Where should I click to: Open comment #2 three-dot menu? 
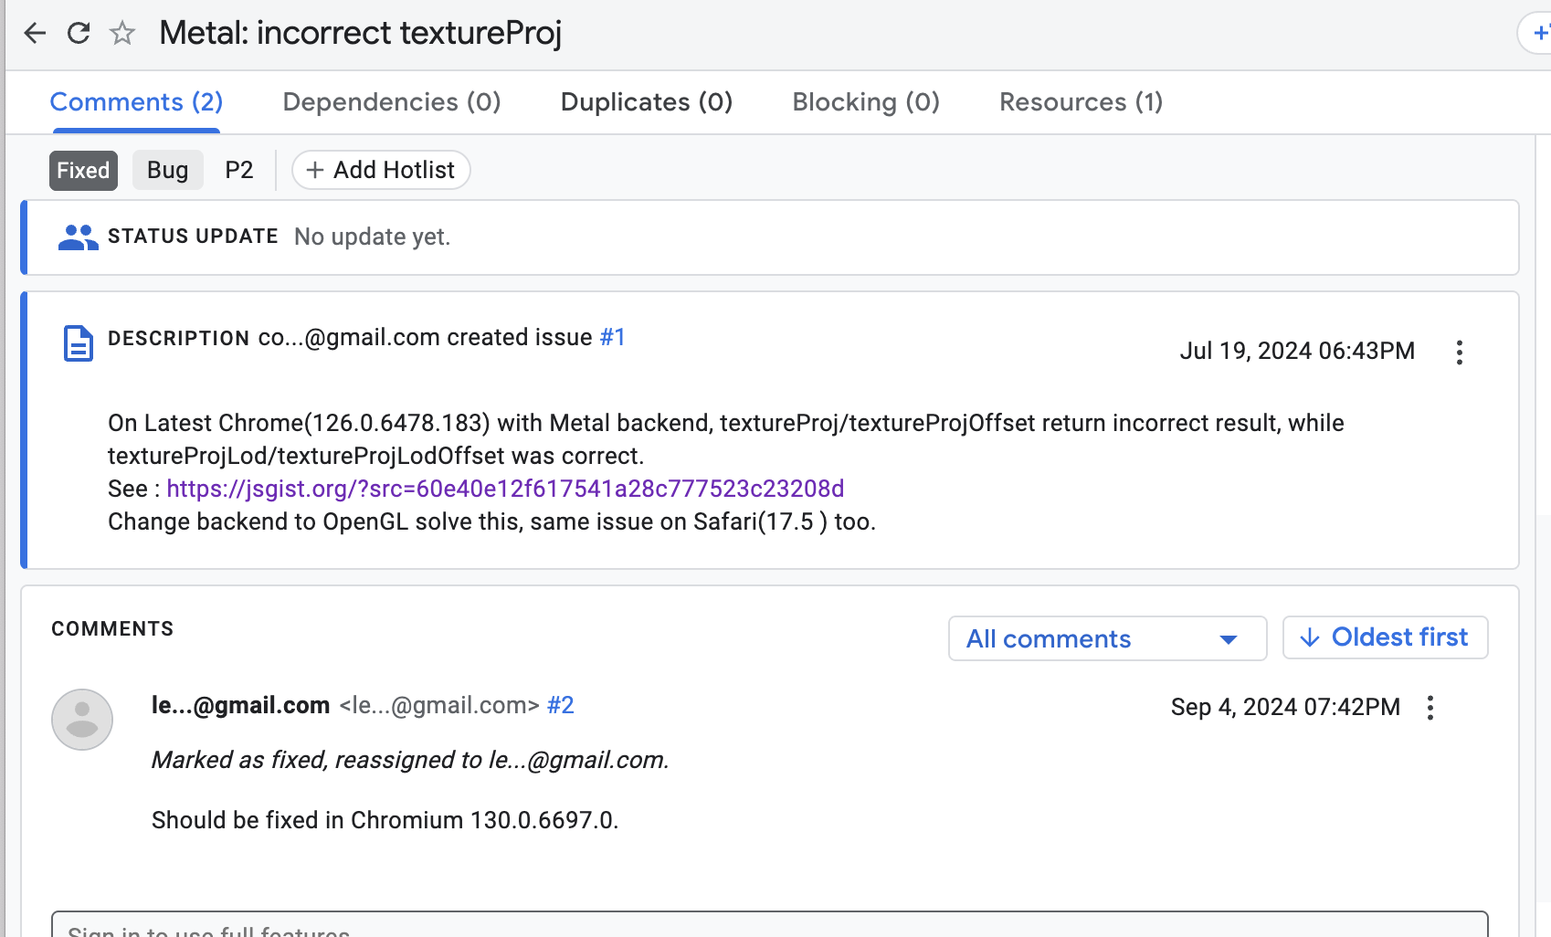(1430, 708)
